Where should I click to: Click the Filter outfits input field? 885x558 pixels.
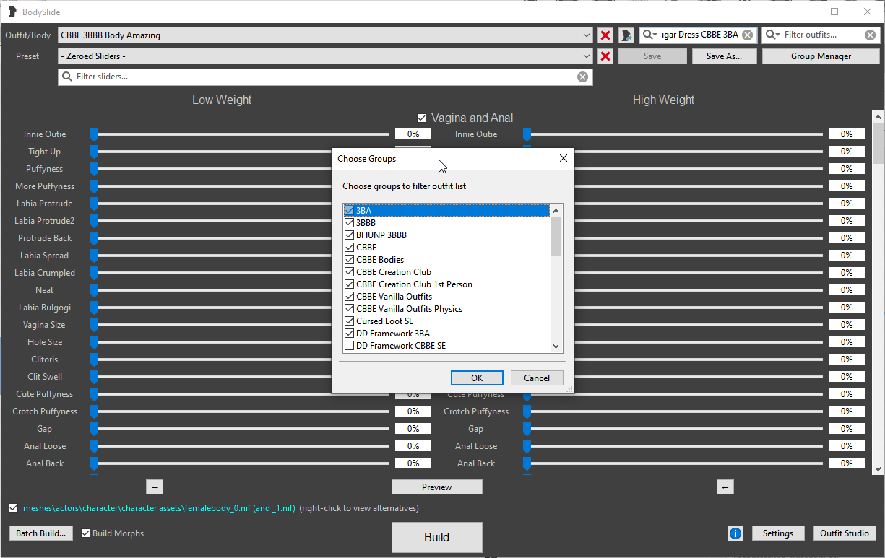[x=822, y=35]
